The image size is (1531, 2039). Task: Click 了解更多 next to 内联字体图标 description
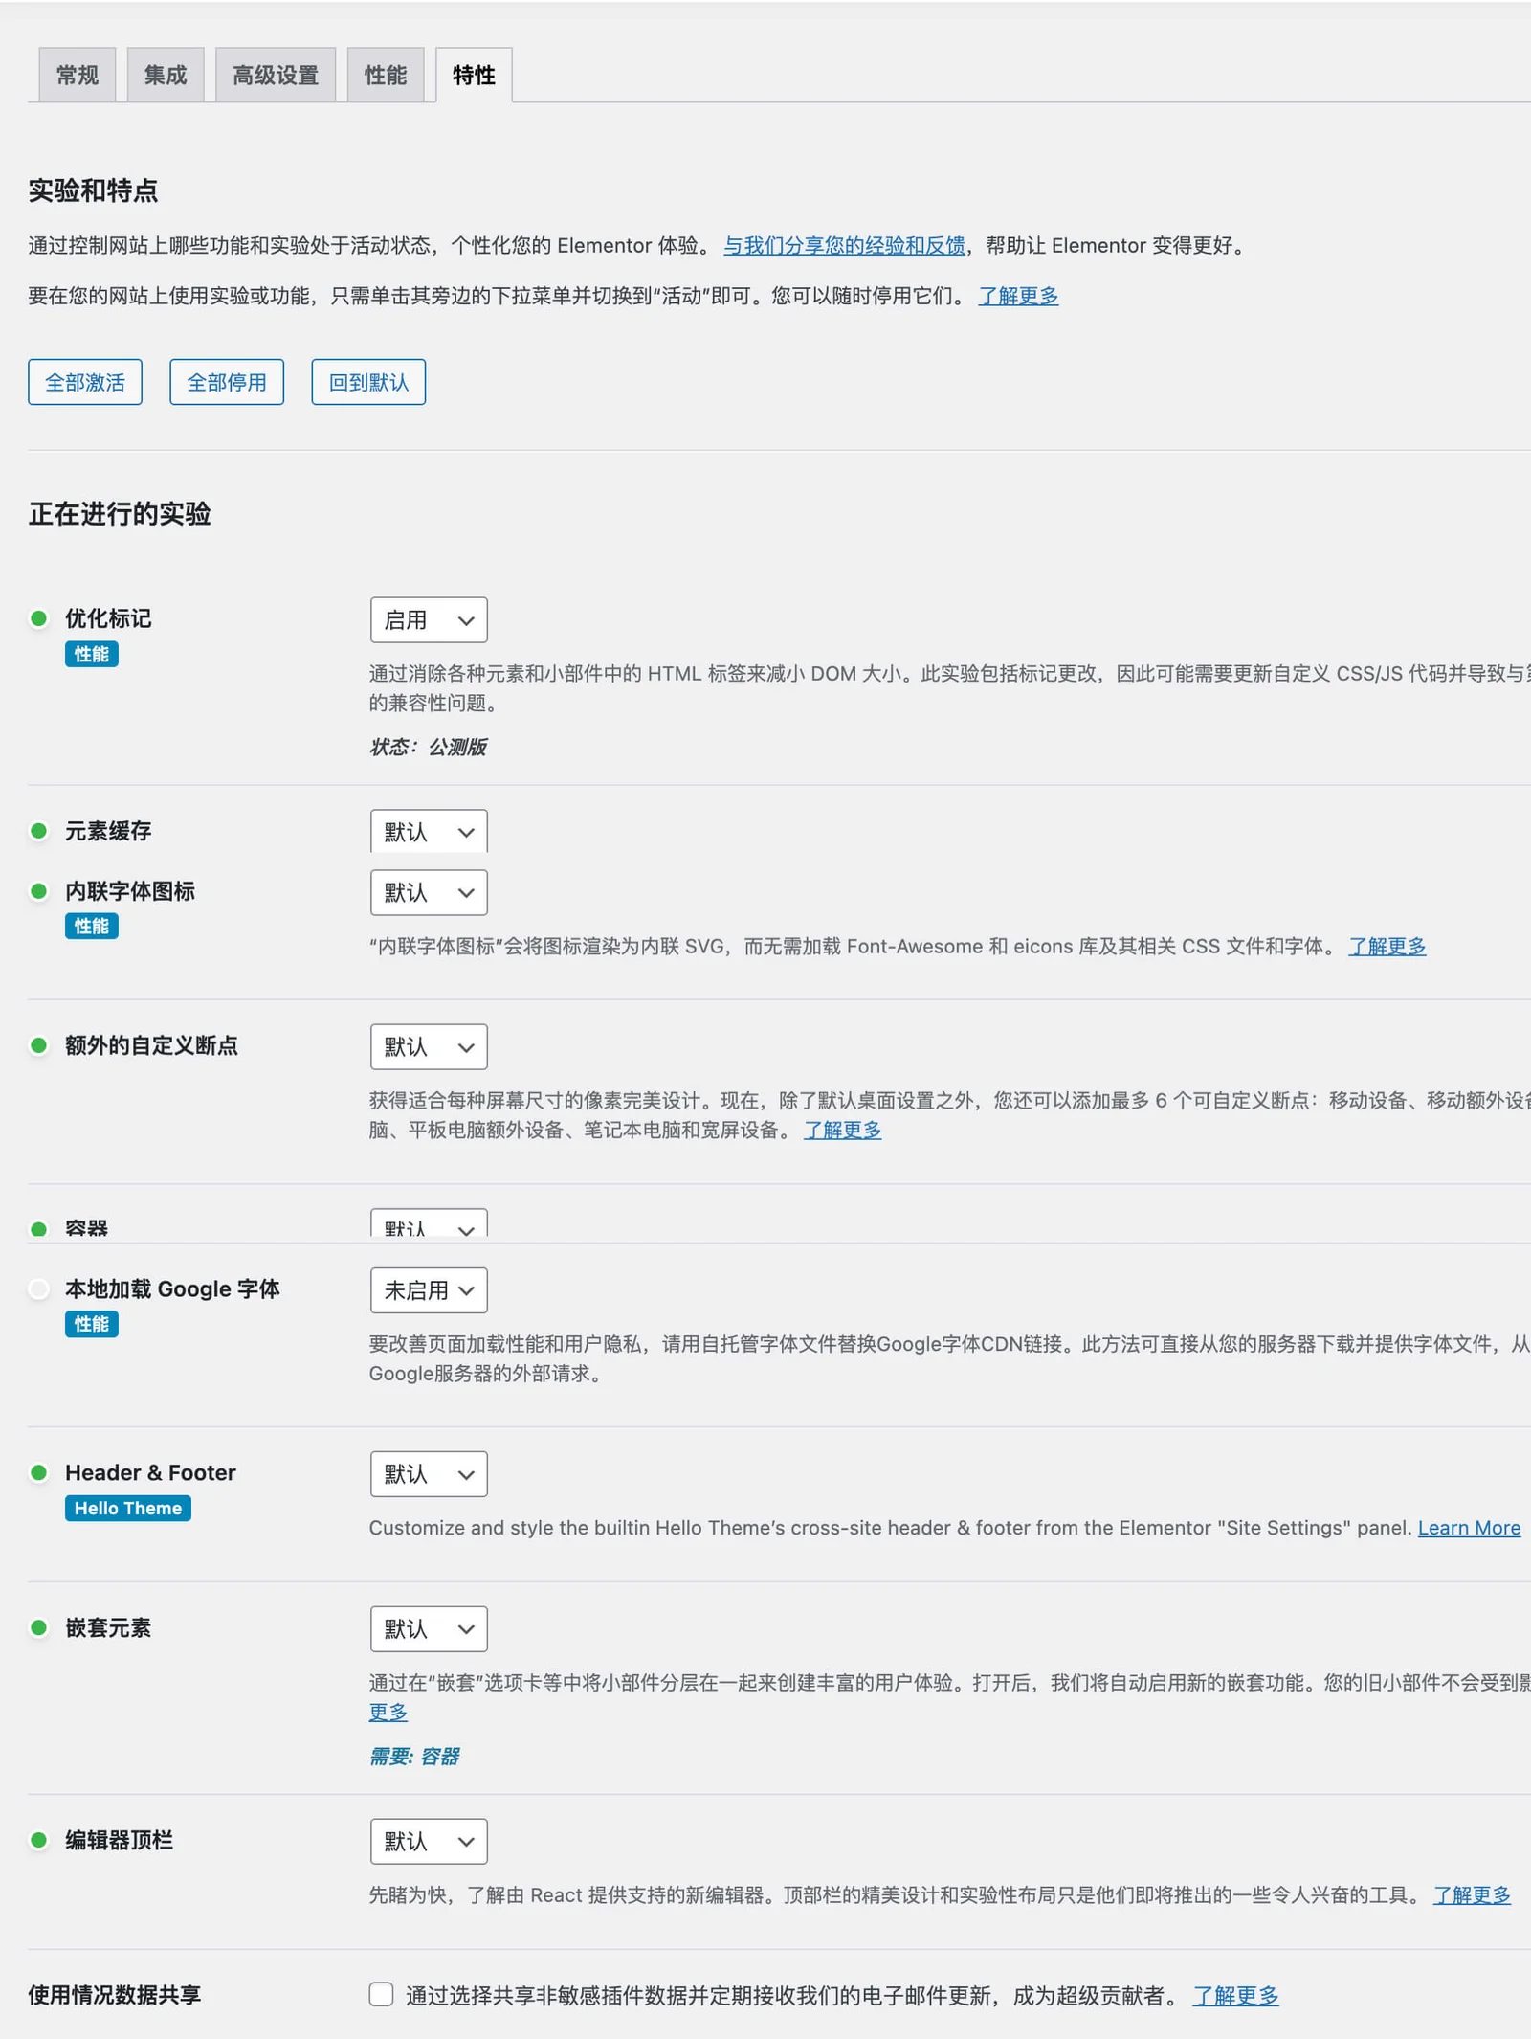point(1387,947)
